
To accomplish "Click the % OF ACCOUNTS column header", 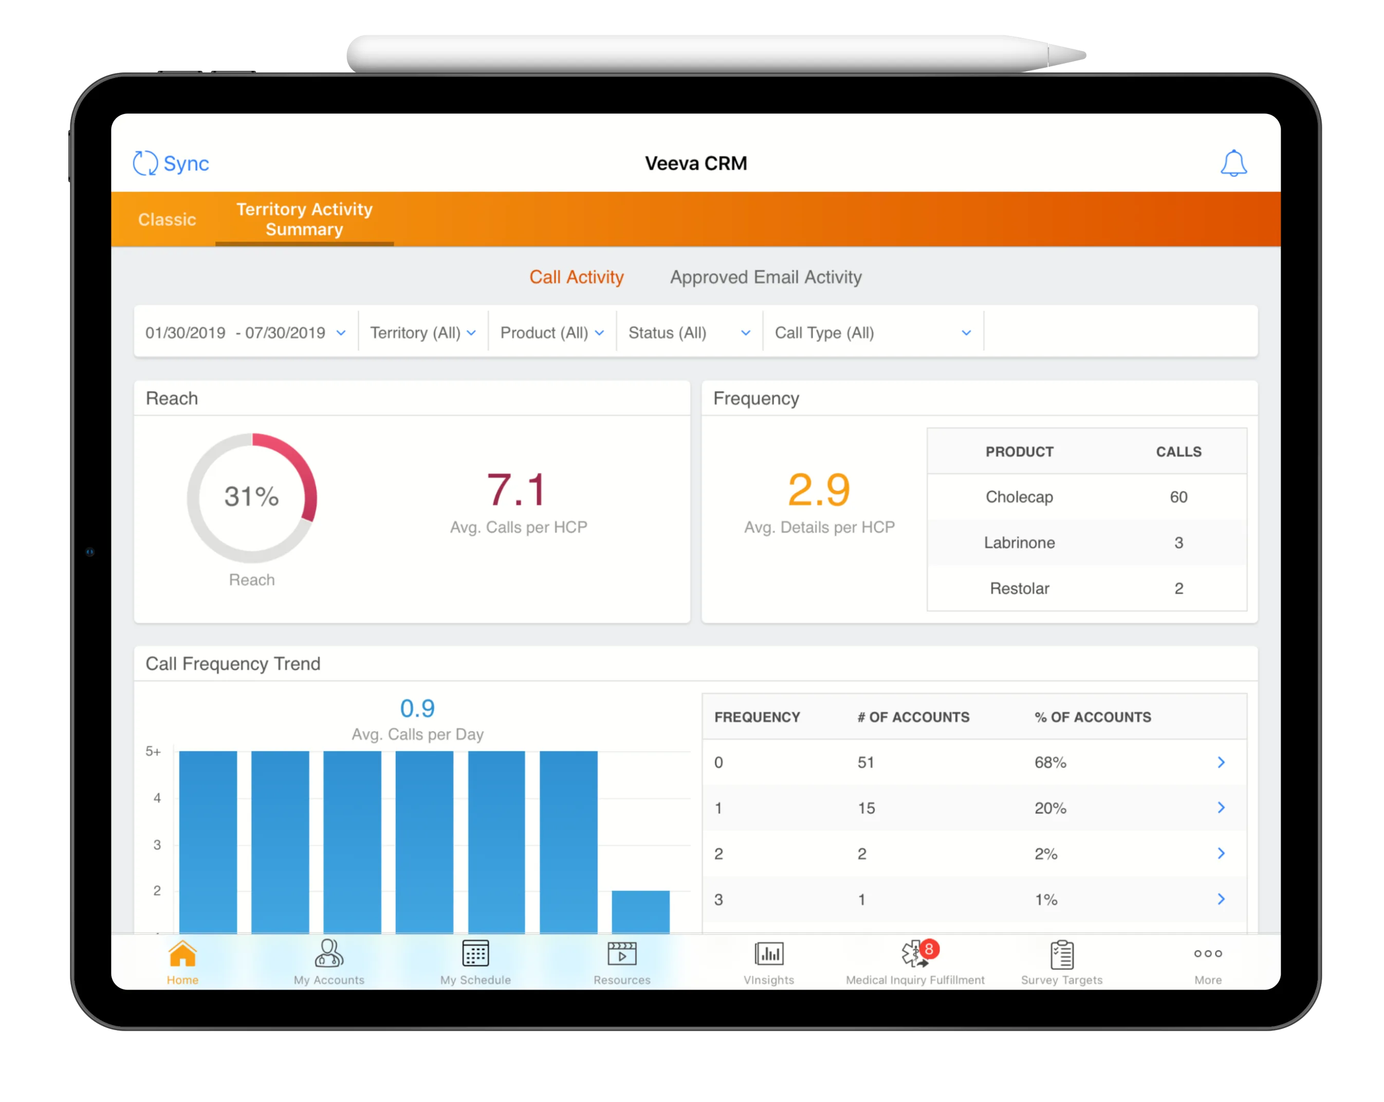I will point(1093,717).
